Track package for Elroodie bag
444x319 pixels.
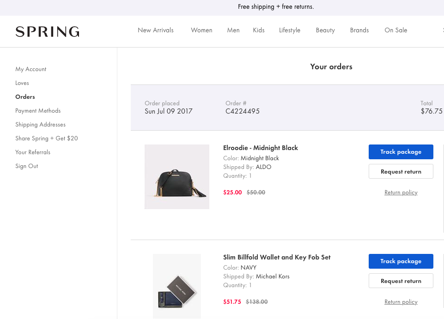(401, 152)
